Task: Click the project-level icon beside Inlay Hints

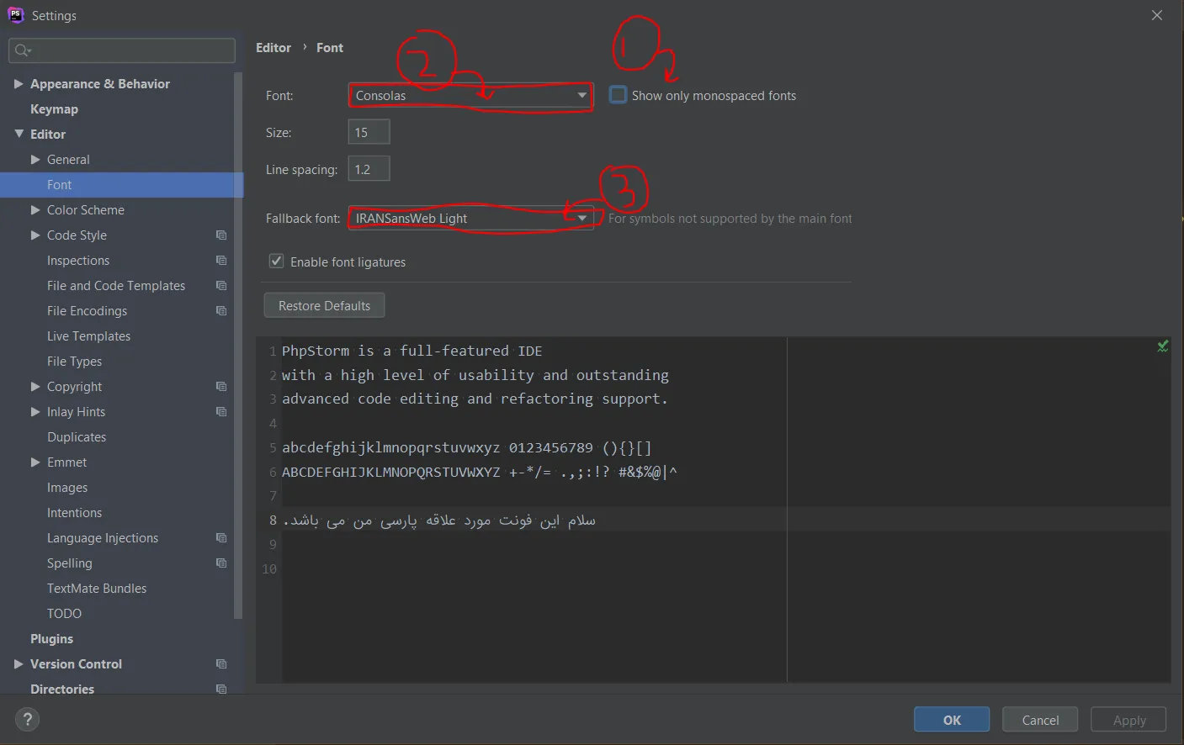Action: coord(221,412)
